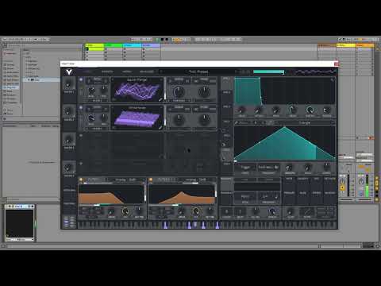Open Init Preset browser in Vital

pos(198,71)
